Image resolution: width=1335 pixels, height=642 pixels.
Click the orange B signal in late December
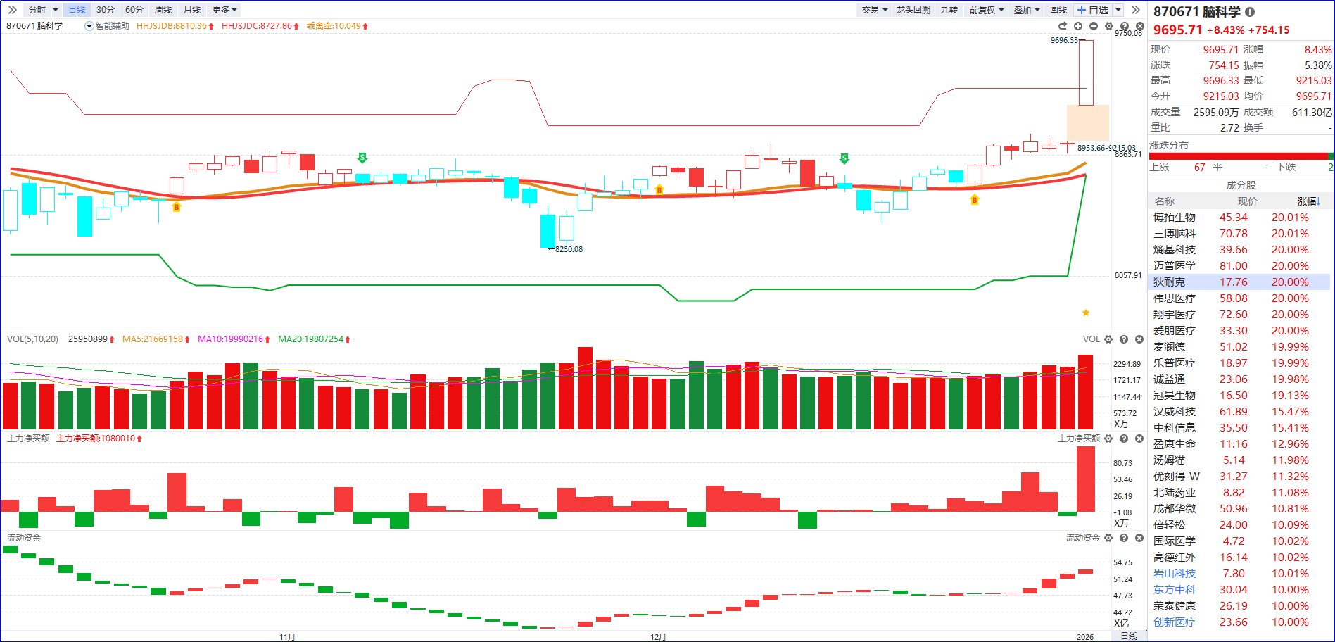[975, 201]
